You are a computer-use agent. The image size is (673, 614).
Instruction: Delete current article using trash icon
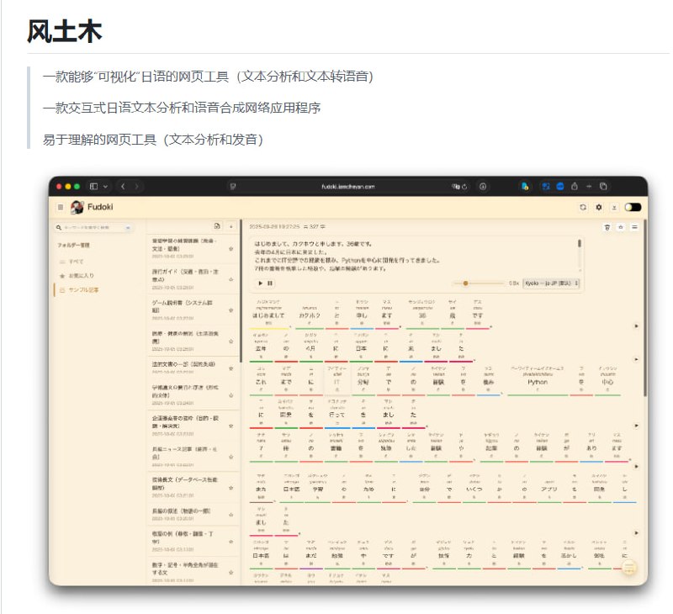(607, 226)
